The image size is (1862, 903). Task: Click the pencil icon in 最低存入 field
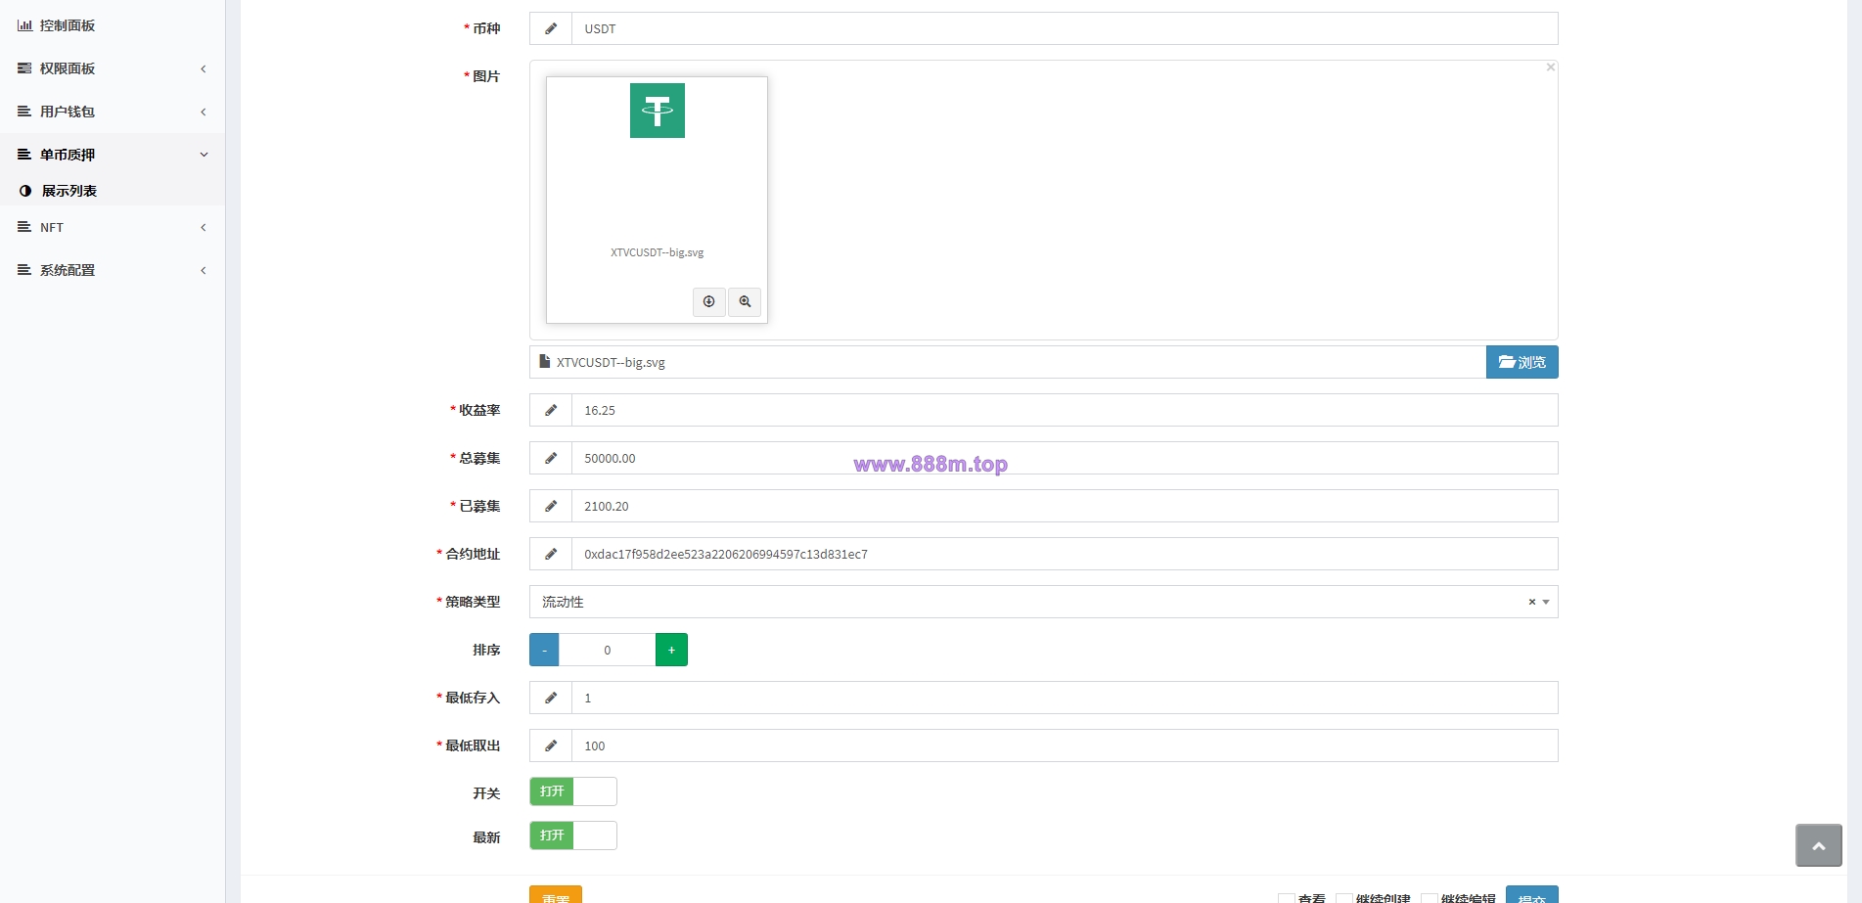click(x=551, y=698)
